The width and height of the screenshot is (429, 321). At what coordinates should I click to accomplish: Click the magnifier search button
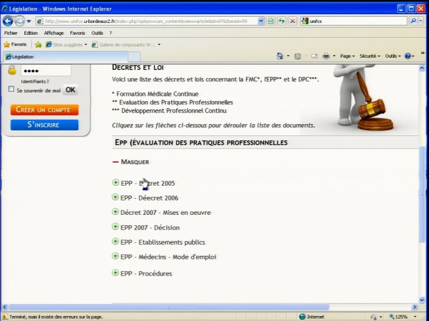coord(413,21)
